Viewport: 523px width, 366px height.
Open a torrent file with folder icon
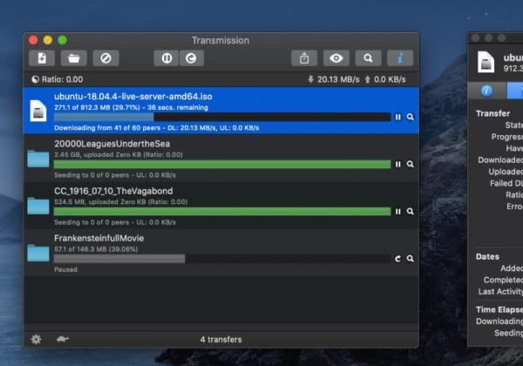(74, 58)
